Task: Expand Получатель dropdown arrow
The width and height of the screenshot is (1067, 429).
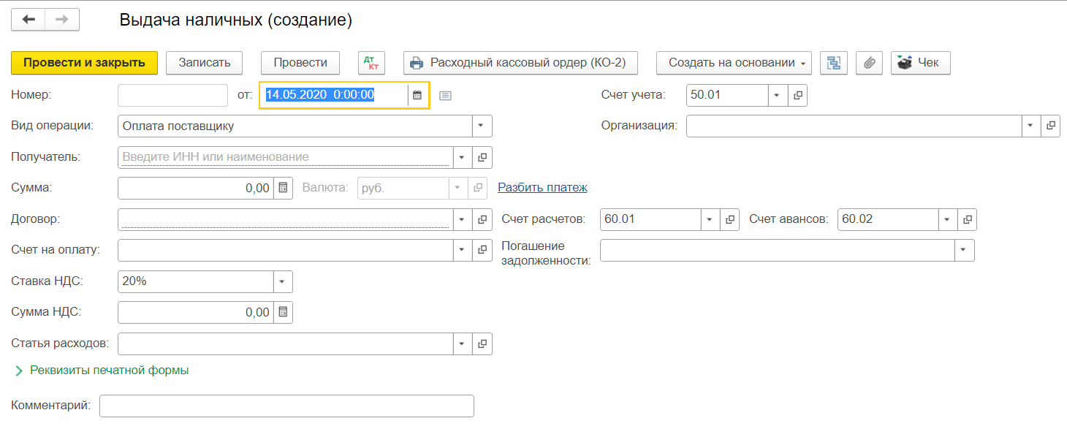Action: pyautogui.click(x=463, y=157)
